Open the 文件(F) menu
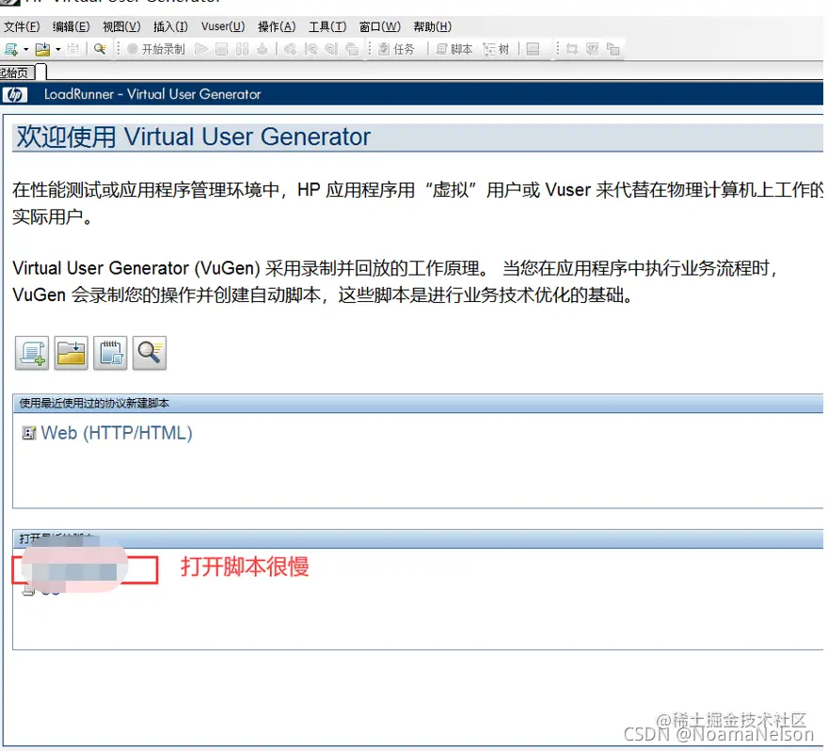 coord(22,27)
